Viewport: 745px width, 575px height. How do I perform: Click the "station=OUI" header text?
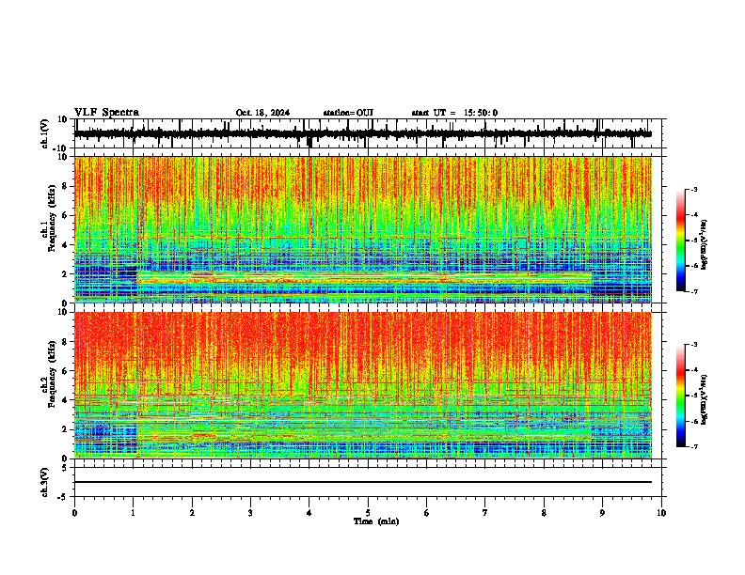(348, 113)
